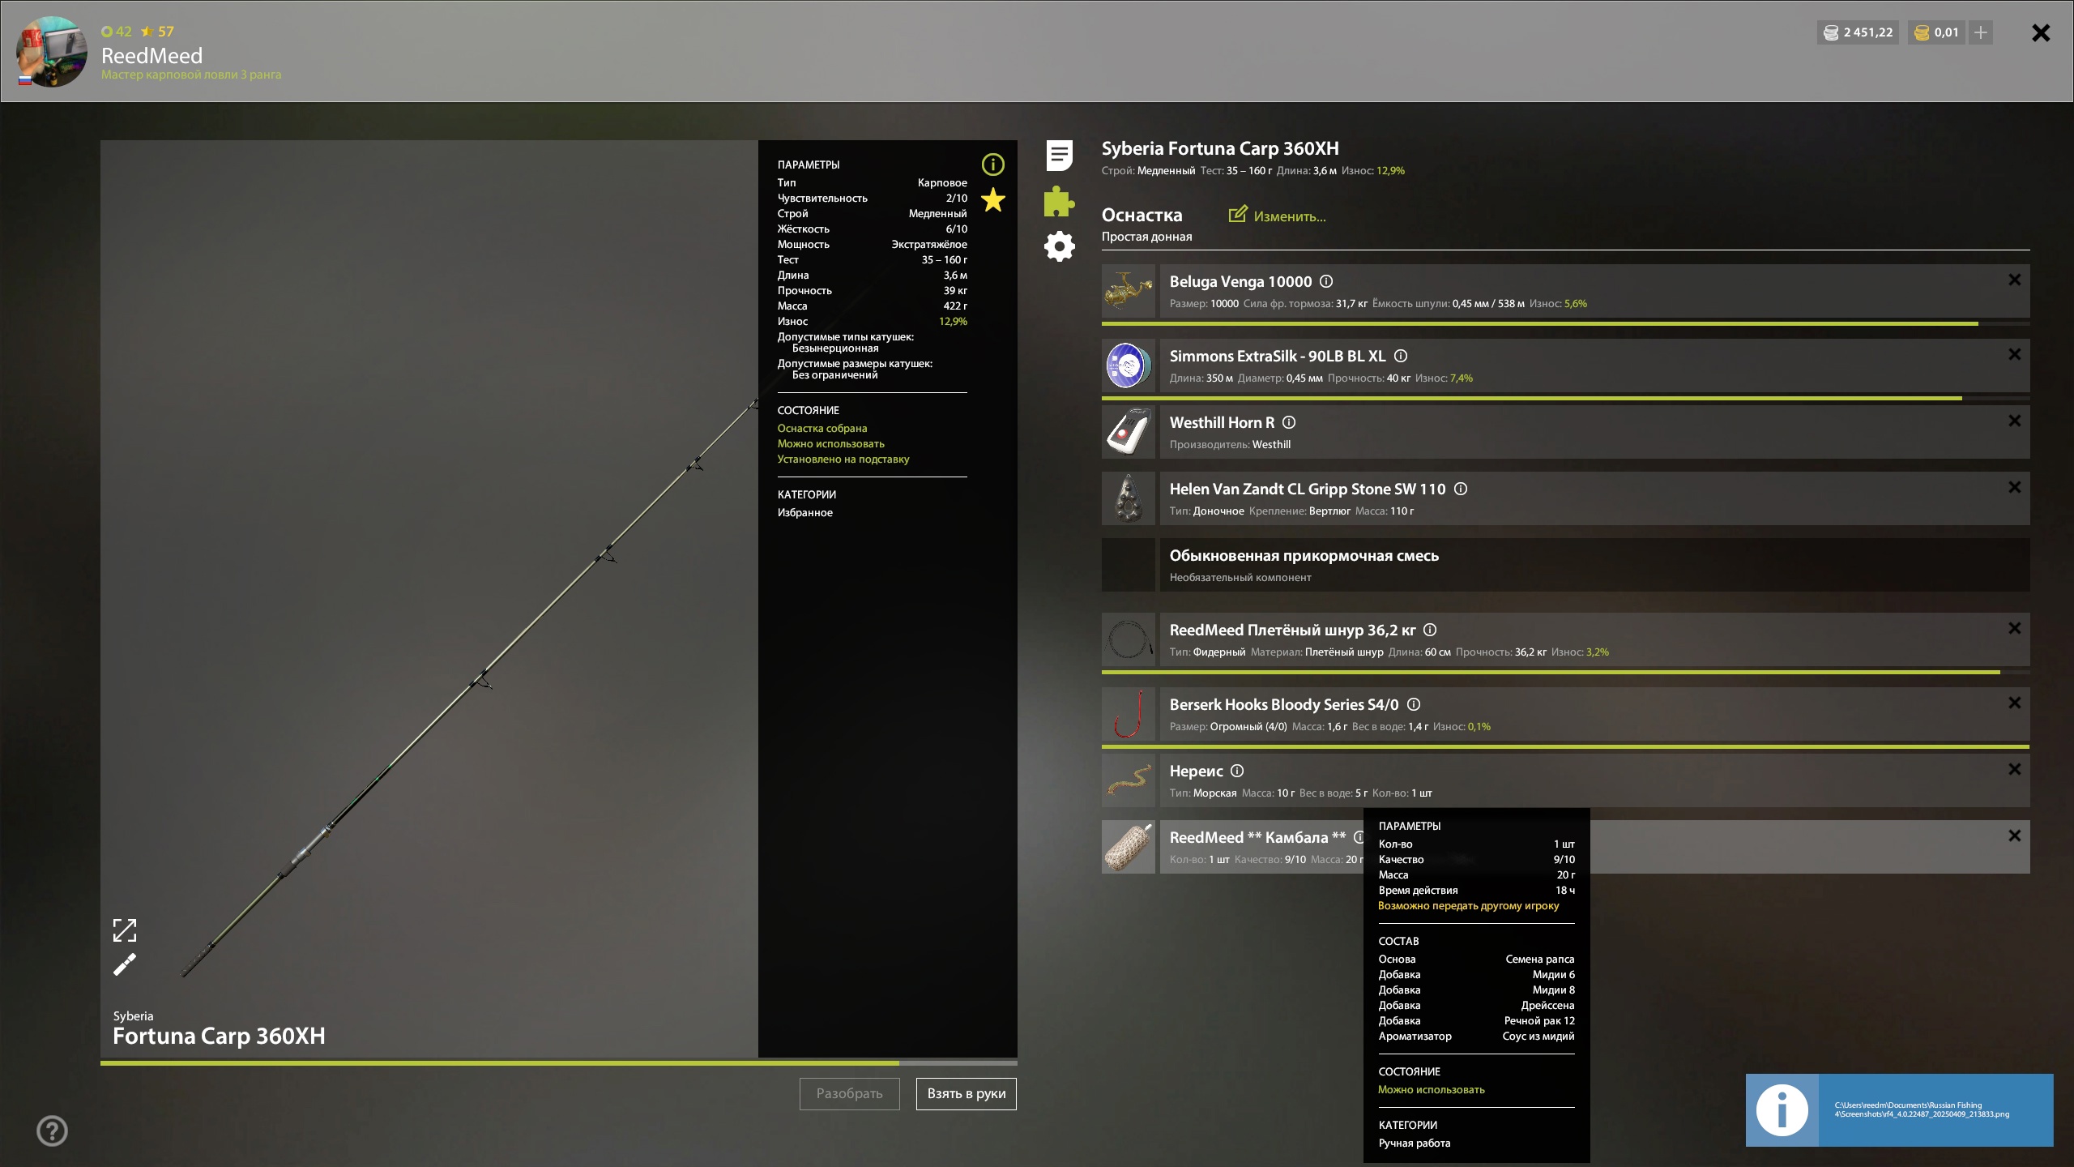Remove Нереис bait
The image size is (2074, 1167).
click(2014, 769)
